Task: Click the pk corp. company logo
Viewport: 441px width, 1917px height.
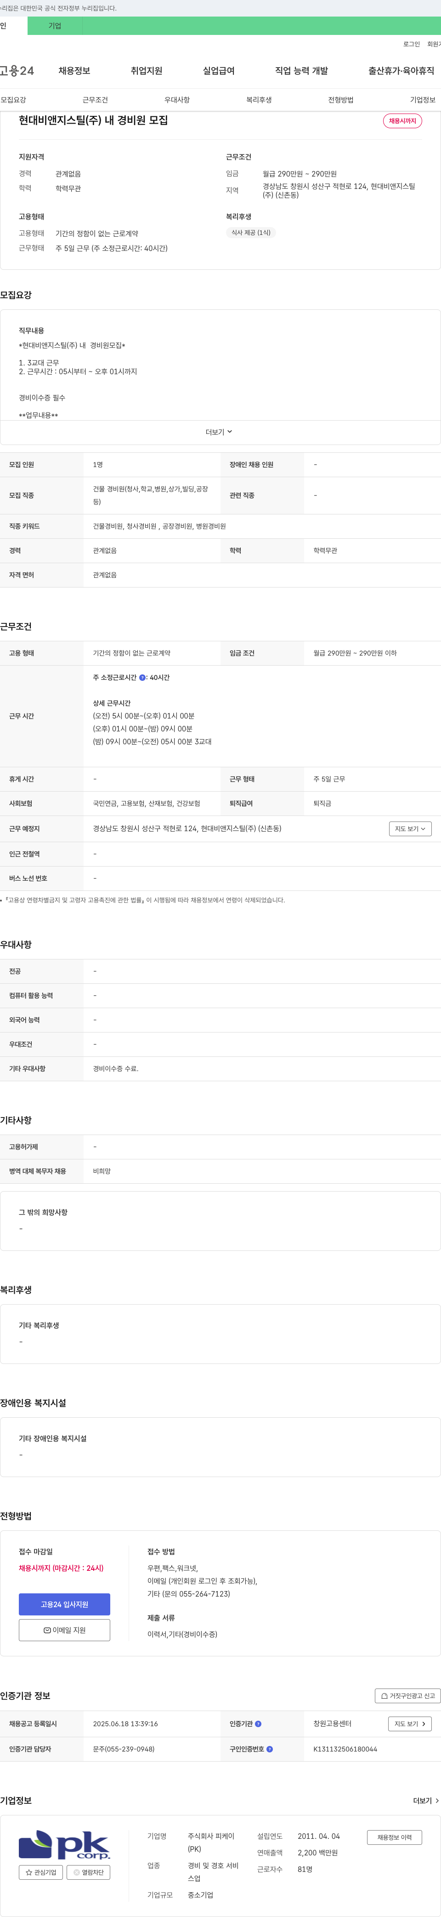Action: pos(65,1846)
